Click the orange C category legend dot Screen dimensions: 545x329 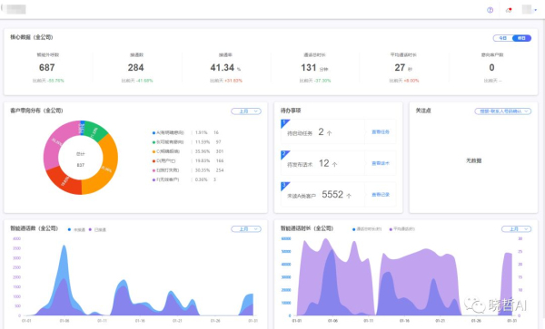[154, 151]
